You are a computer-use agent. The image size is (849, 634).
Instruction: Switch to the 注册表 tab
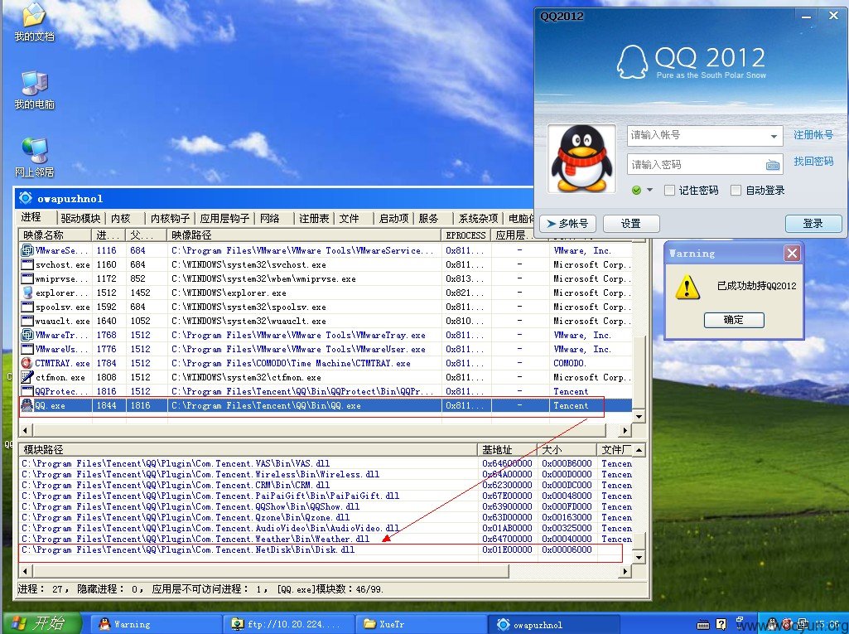pyautogui.click(x=314, y=219)
